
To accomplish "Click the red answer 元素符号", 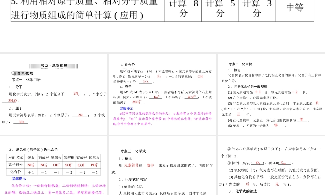I will (x=131, y=165).
